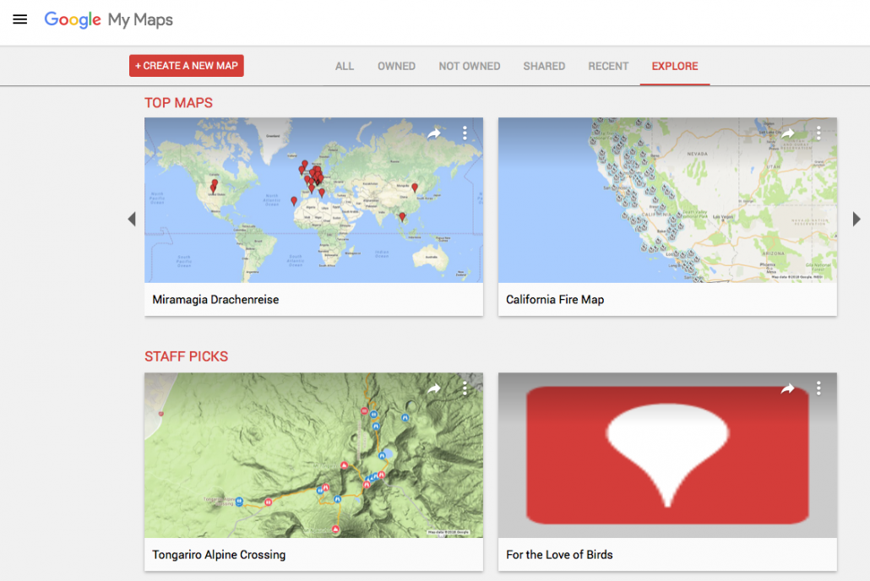
Task: Open more options for California Fire Map
Action: pos(818,133)
